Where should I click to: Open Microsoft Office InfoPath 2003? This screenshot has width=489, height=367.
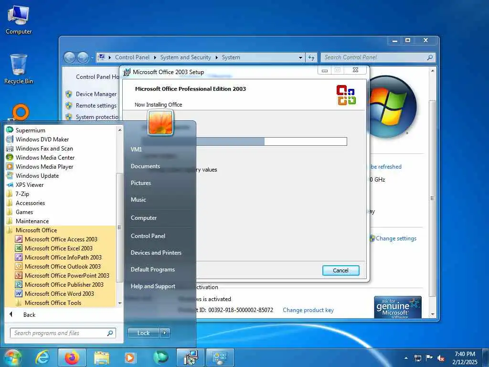(63, 257)
